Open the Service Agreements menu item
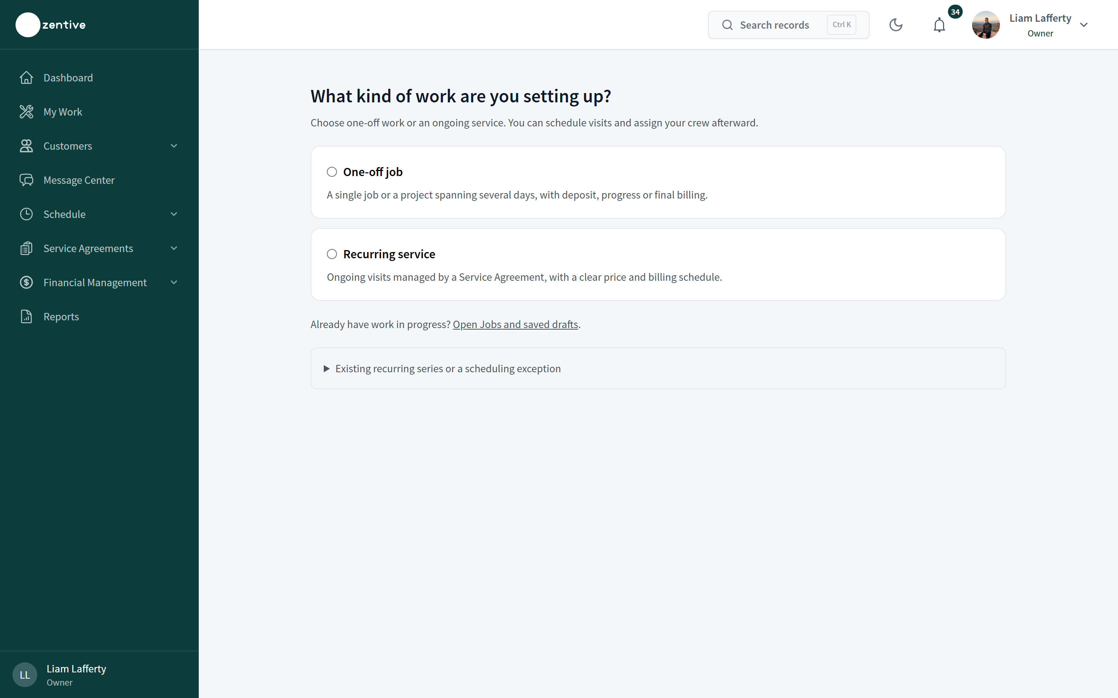Image resolution: width=1118 pixels, height=698 pixels. coord(99,248)
